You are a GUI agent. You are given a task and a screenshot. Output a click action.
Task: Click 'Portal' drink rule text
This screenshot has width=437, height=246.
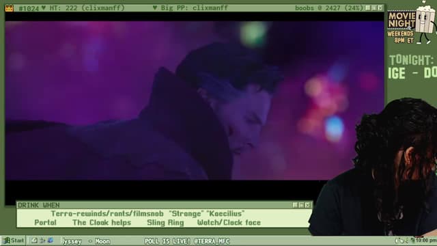(x=46, y=223)
